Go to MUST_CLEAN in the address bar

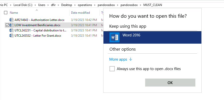pyautogui.click(x=153, y=5)
